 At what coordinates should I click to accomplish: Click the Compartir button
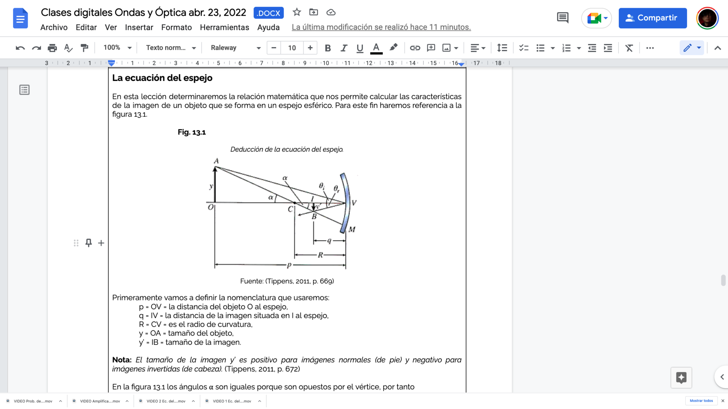[653, 18]
